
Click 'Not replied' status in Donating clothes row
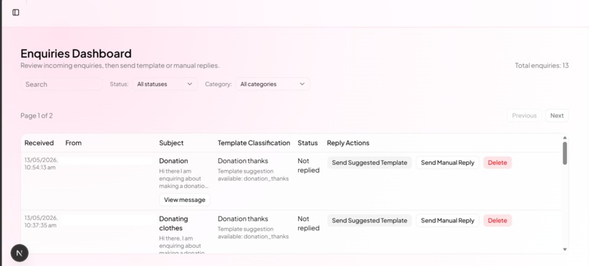[x=308, y=223]
